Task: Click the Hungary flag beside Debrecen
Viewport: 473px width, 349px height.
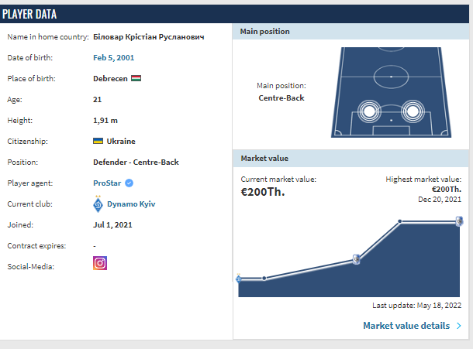Action: [136, 79]
